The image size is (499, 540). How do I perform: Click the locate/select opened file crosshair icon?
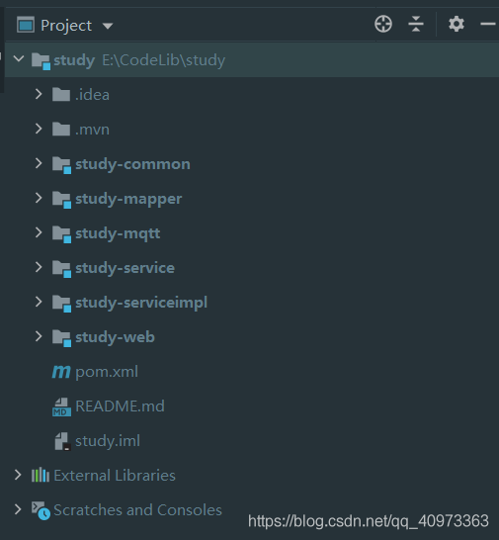pyautogui.click(x=383, y=24)
